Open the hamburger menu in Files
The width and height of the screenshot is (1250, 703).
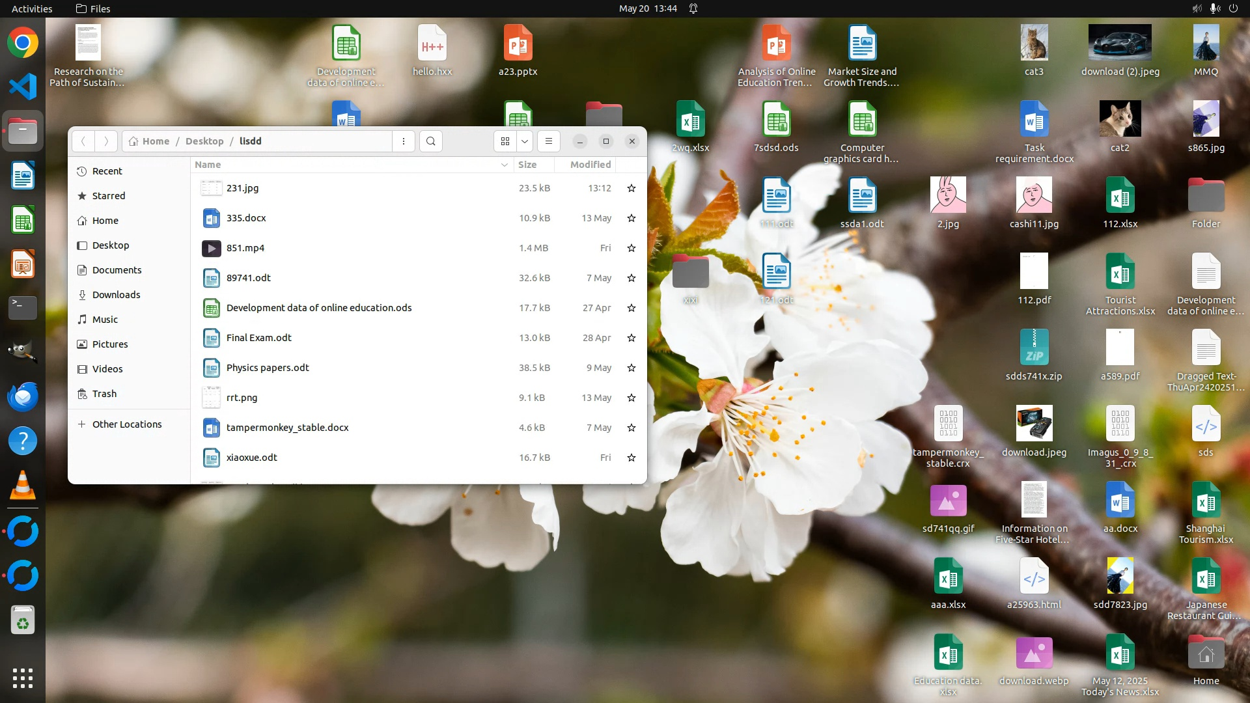tap(548, 141)
